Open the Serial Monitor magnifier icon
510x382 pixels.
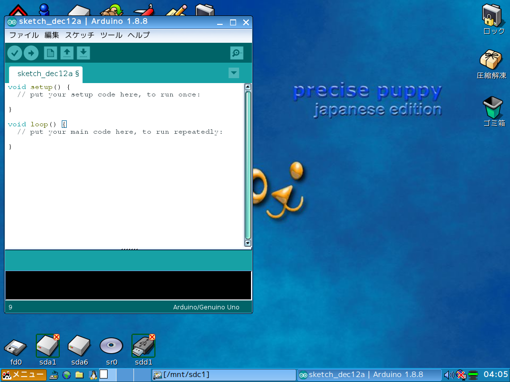[x=237, y=53]
